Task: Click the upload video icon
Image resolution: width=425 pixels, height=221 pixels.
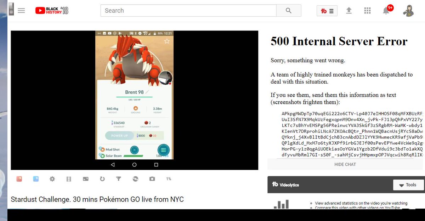Action: coord(349,11)
